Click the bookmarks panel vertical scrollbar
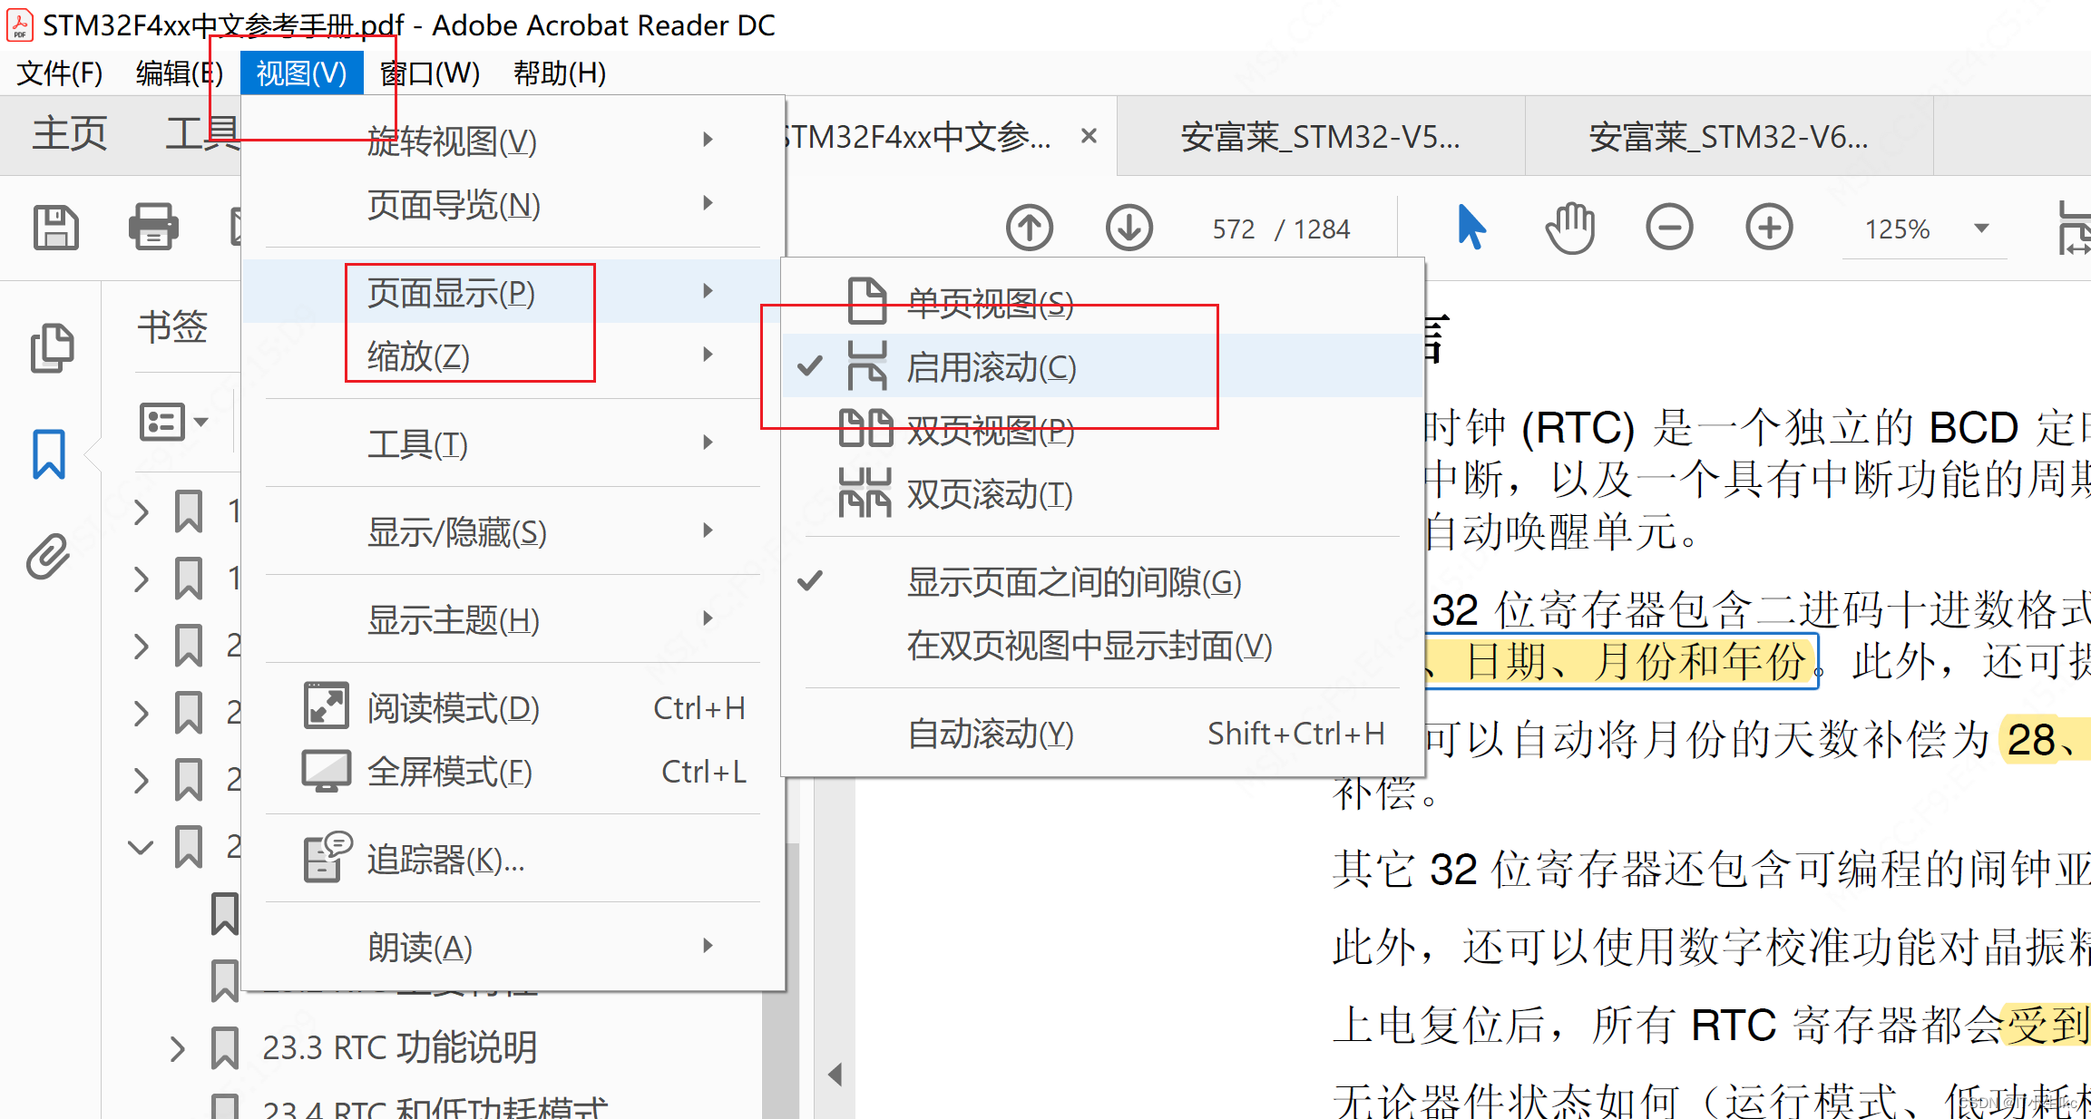 click(779, 979)
